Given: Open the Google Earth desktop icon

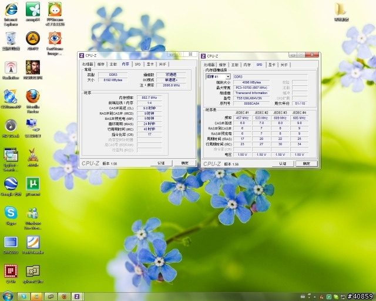Looking at the screenshot, I should [x=11, y=183].
